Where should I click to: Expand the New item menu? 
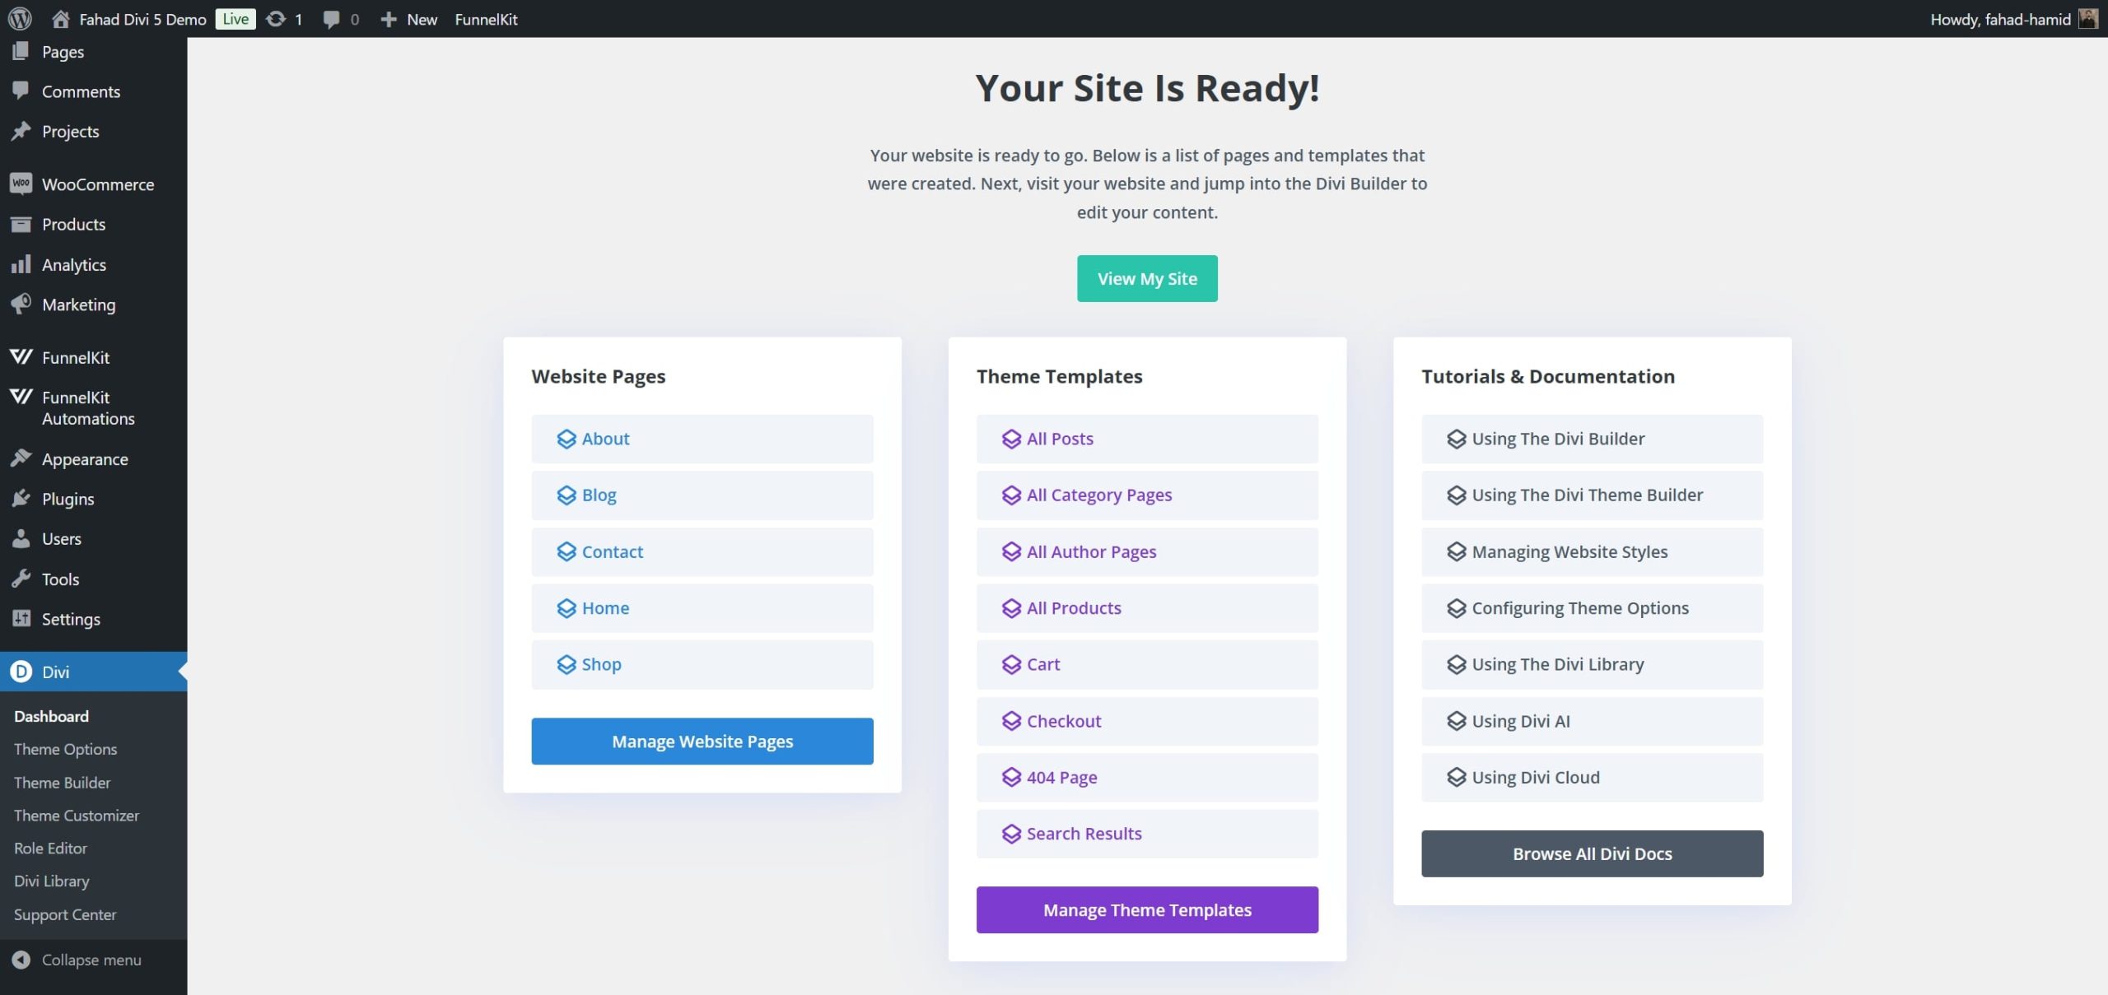tap(408, 18)
